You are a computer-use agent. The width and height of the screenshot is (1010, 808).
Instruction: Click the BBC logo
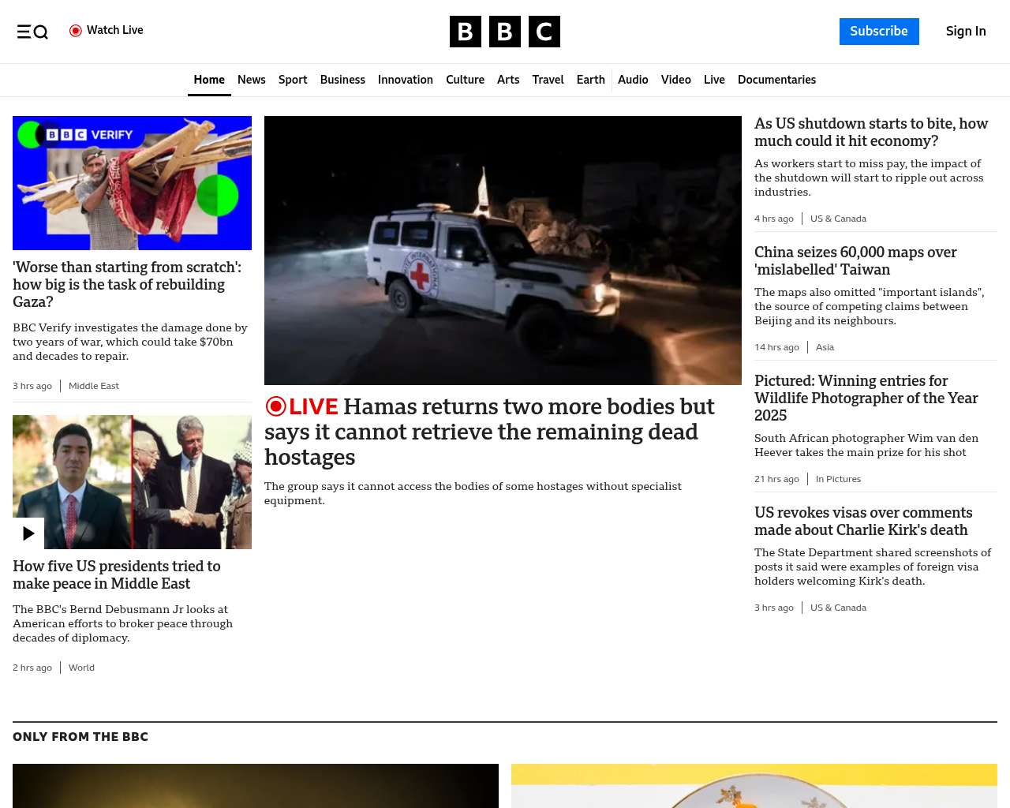(x=504, y=32)
